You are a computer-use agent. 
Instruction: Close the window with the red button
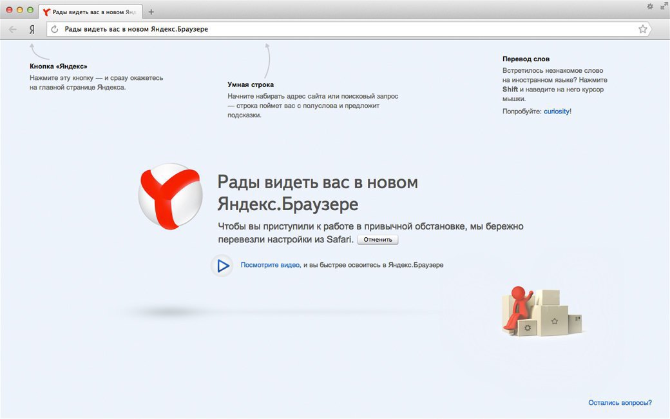(9, 10)
